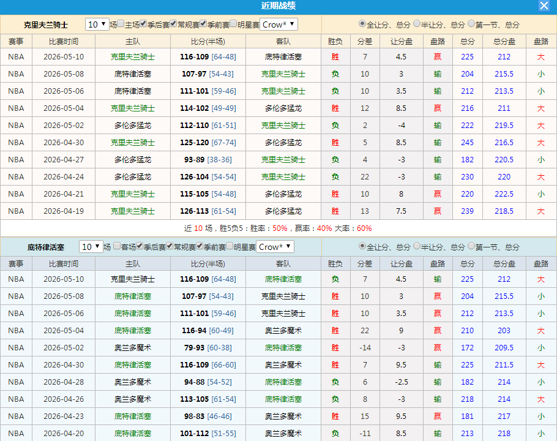
Task: Click the 克里夫兰骑士 section title
Action: [x=45, y=25]
